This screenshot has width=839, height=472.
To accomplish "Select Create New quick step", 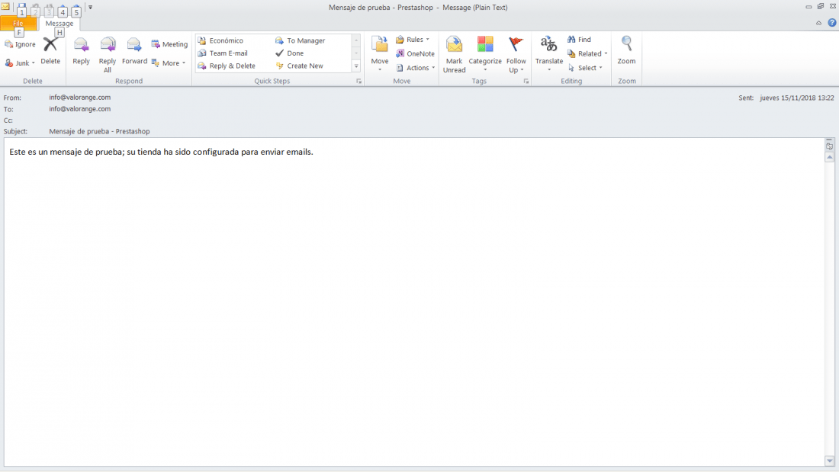I will (300, 66).
